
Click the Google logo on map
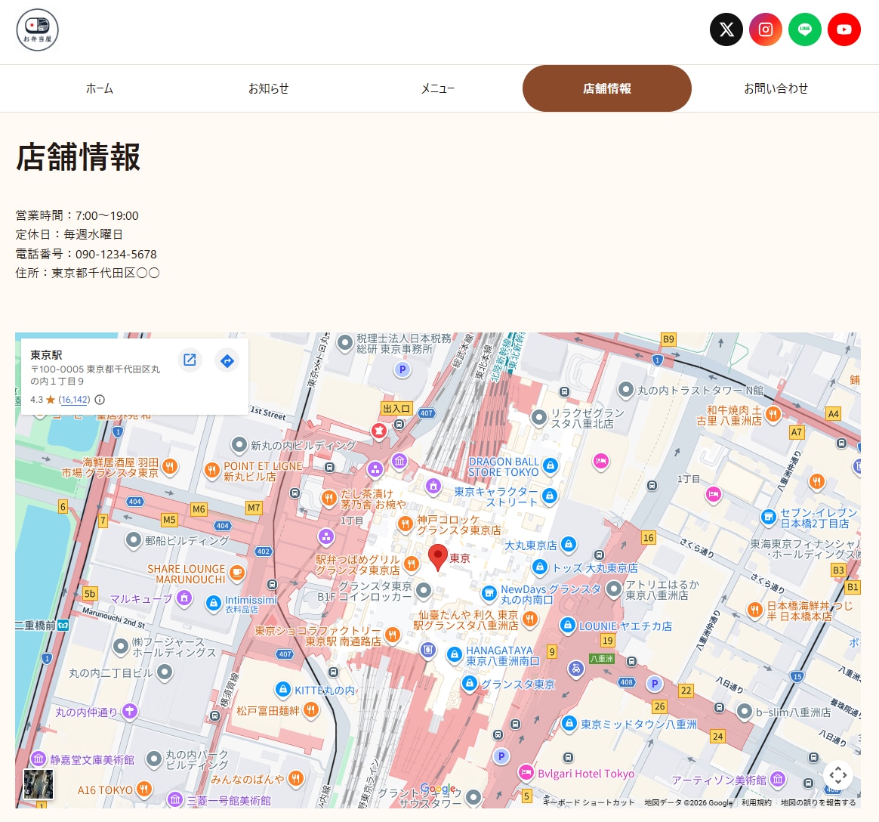439,789
